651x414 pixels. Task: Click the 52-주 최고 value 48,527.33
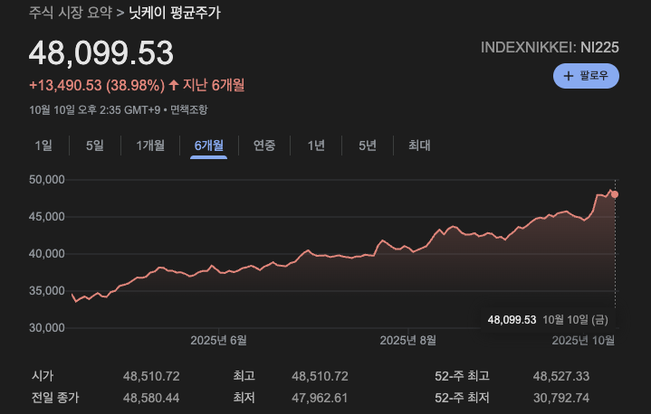[560, 376]
